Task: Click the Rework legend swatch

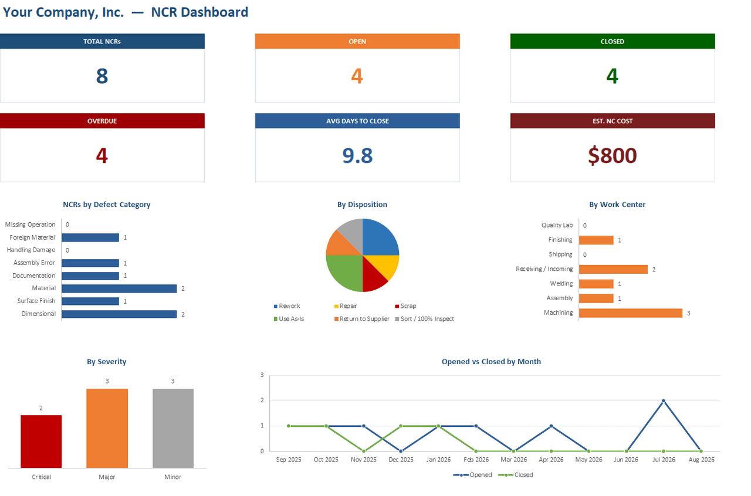Action: (276, 306)
